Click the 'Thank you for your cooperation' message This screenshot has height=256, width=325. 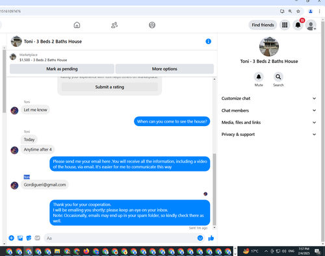pyautogui.click(x=130, y=212)
